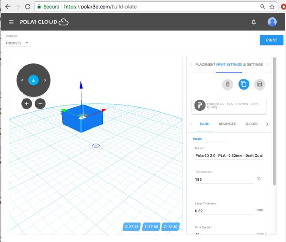This screenshot has width=286, height=242.
Task: Zoom out with the minus button
Action: click(x=40, y=103)
